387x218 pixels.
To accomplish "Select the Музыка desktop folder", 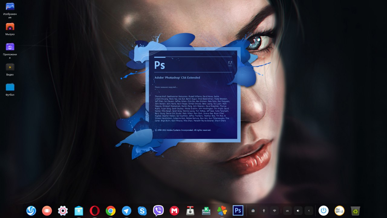I will tap(10, 29).
